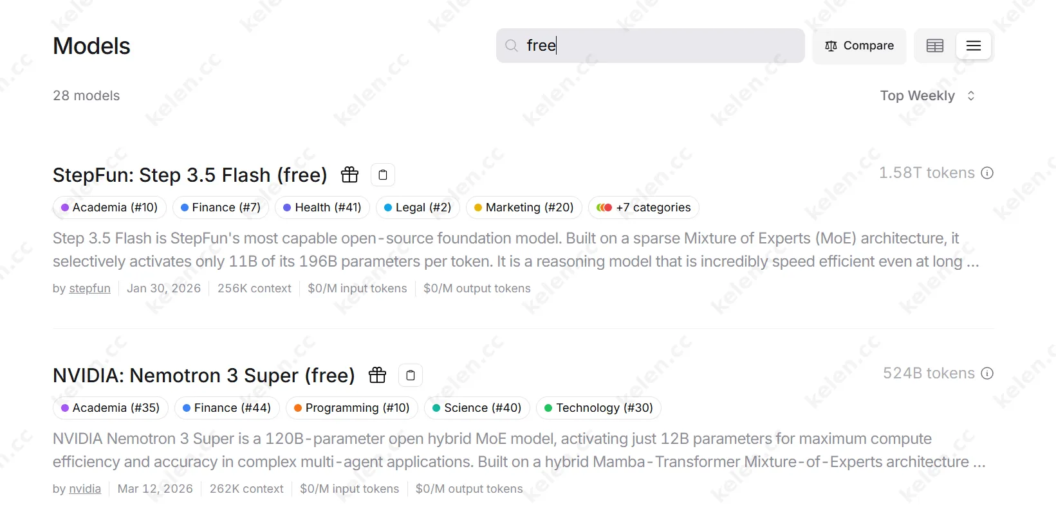The height and width of the screenshot is (521, 1056).
Task: Click gift icon next to Step 3.5 Flash
Action: [x=349, y=175]
